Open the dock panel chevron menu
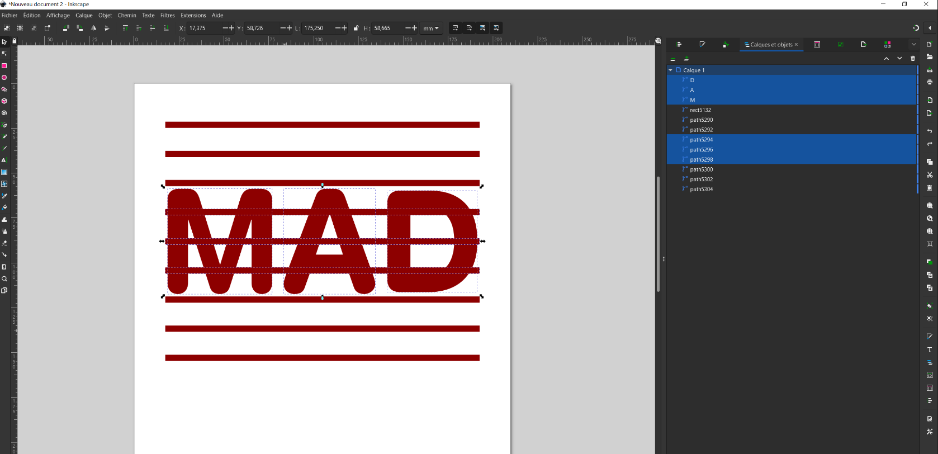Screen dimensions: 938x454 click(914, 44)
